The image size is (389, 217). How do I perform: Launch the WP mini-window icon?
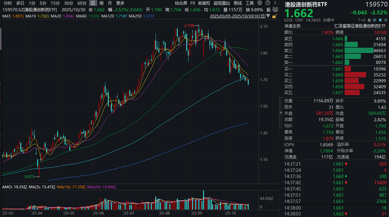coord(276,9)
